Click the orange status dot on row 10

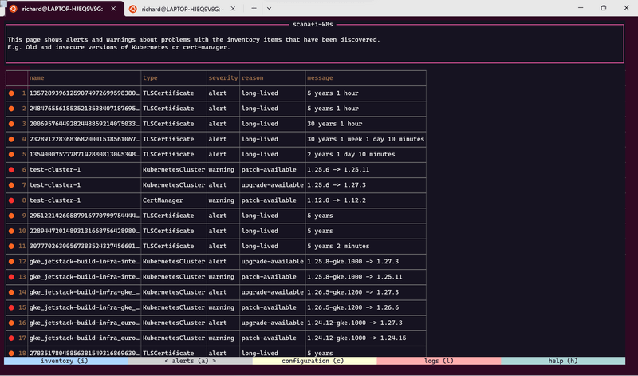(11, 231)
